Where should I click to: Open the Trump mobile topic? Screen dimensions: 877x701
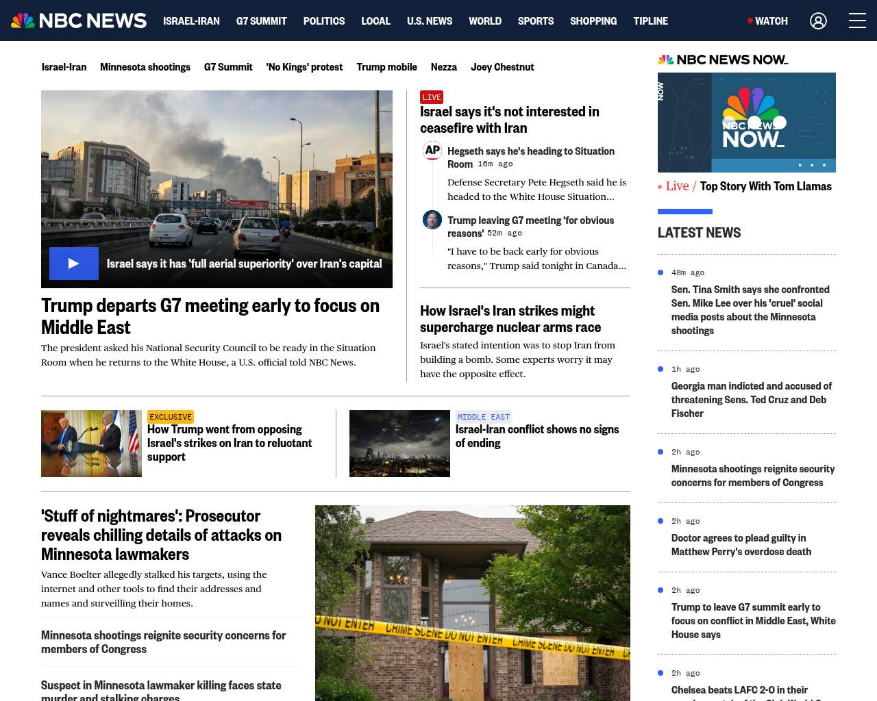[386, 67]
